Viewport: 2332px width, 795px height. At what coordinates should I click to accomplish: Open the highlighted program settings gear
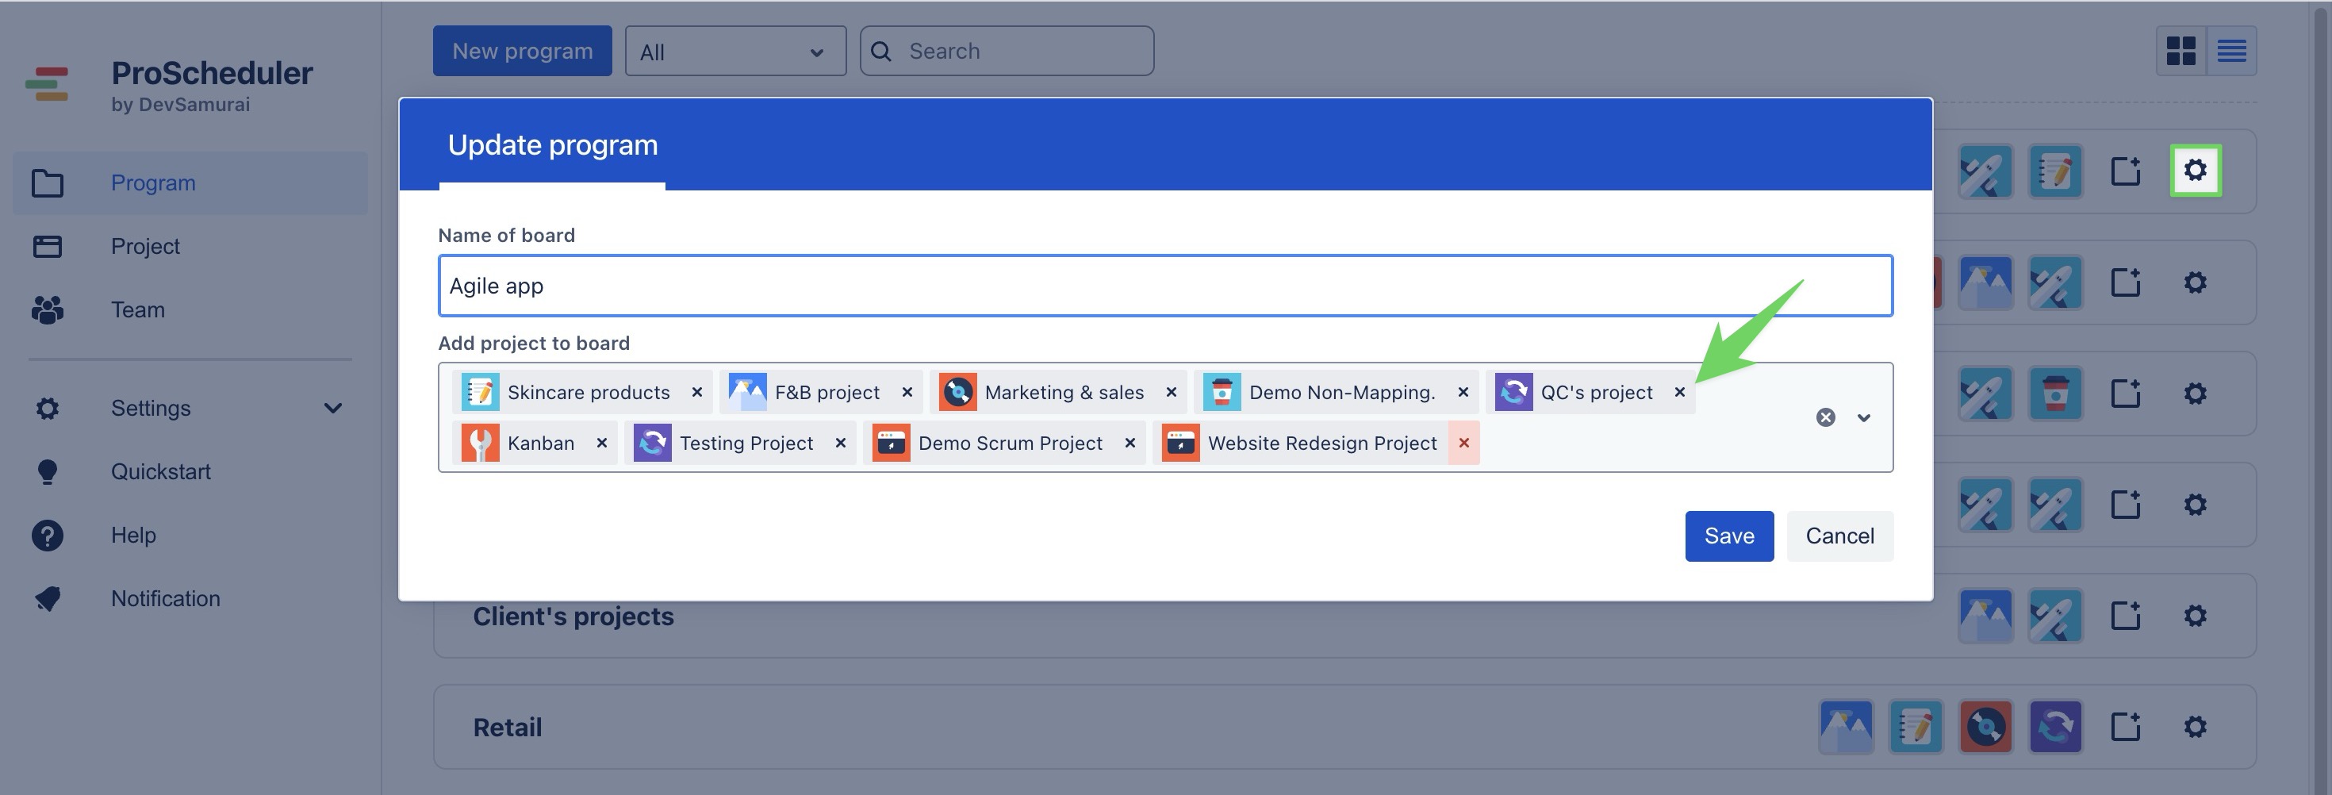click(2195, 171)
